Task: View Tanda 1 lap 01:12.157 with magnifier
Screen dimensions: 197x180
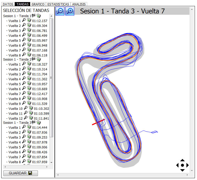Action: pos(24,20)
